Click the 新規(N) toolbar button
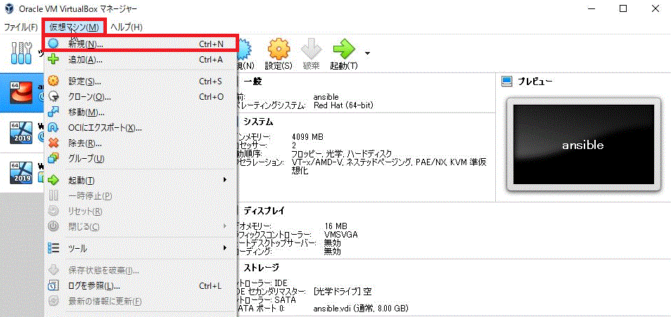This screenshot has height=317, width=671. [x=245, y=54]
